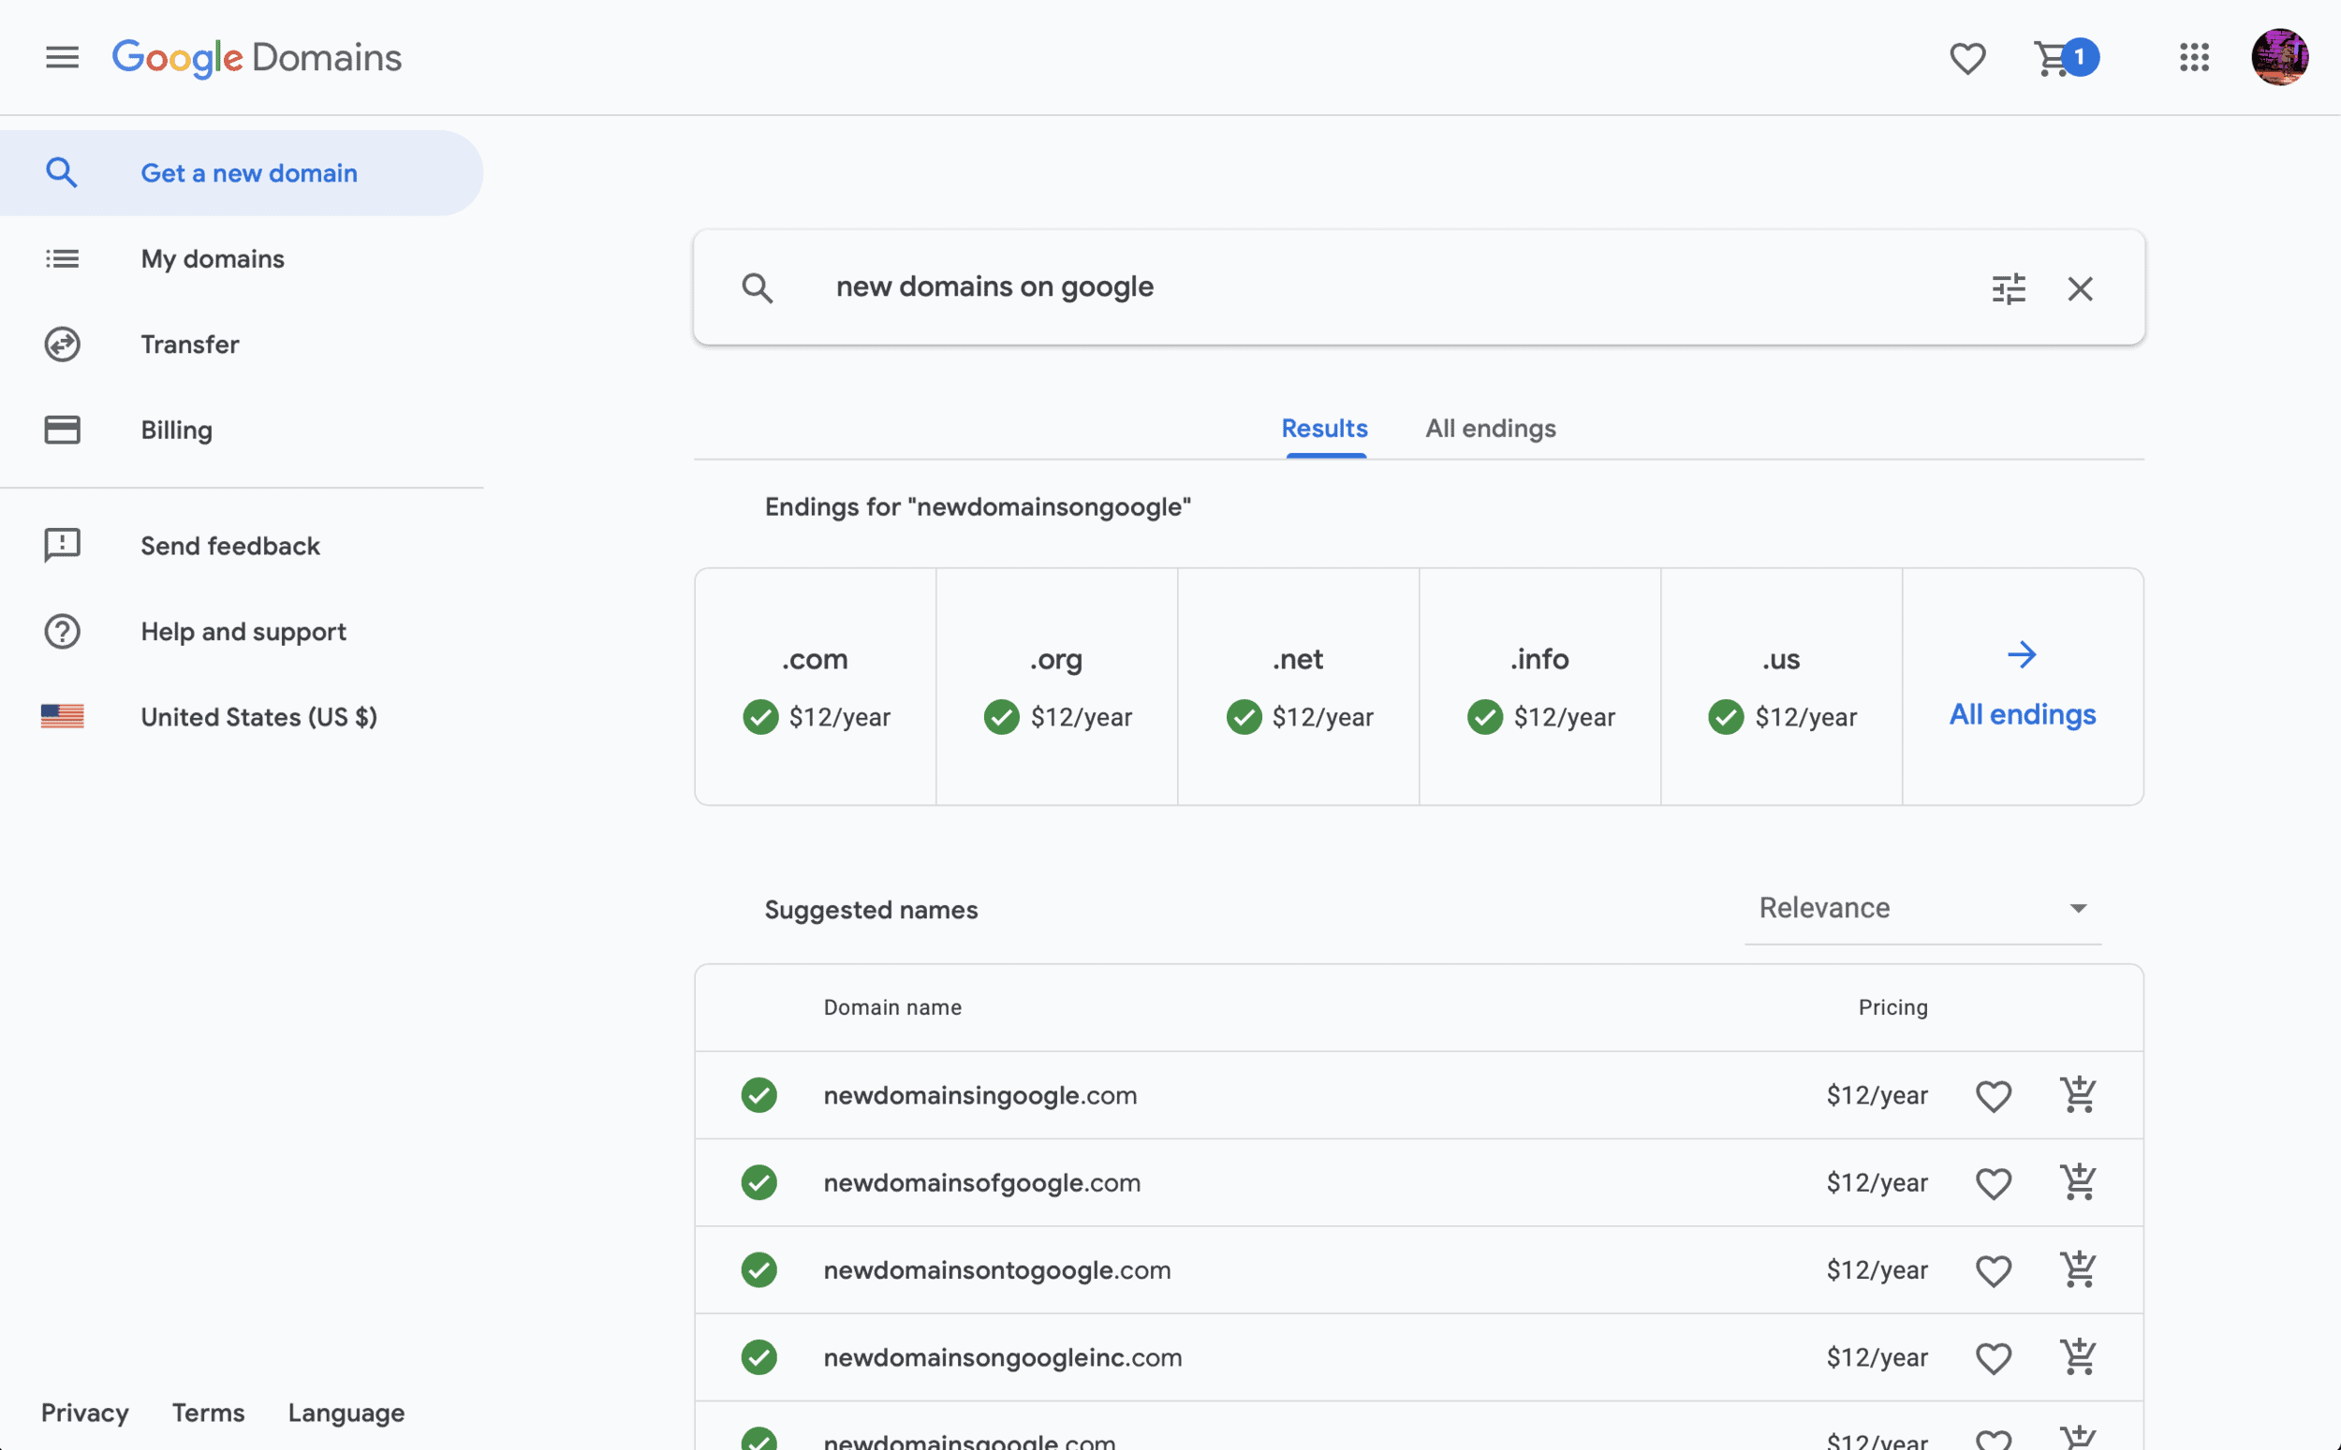Image resolution: width=2341 pixels, height=1450 pixels.
Task: Favorite newdomainsofgoogle.com with heart icon
Action: click(x=1994, y=1182)
